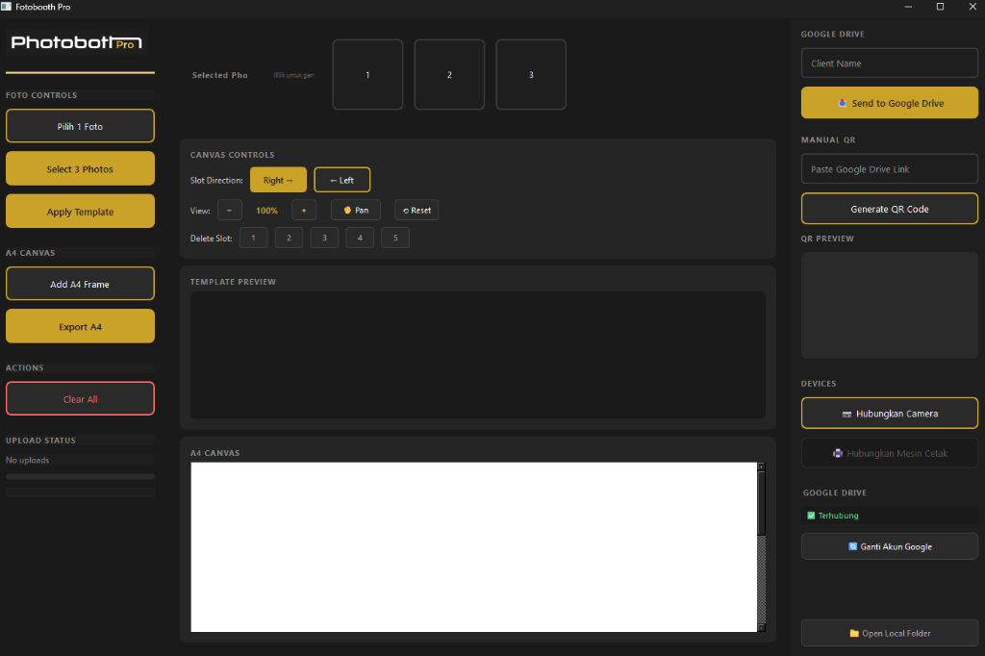Switch slot direction to Left

[341, 180]
